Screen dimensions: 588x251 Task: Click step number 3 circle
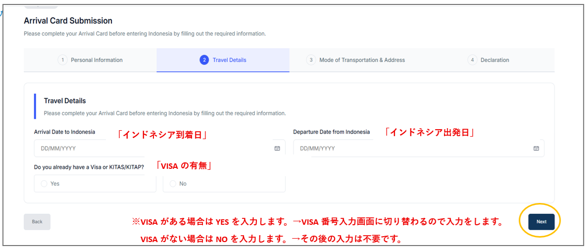(x=311, y=60)
